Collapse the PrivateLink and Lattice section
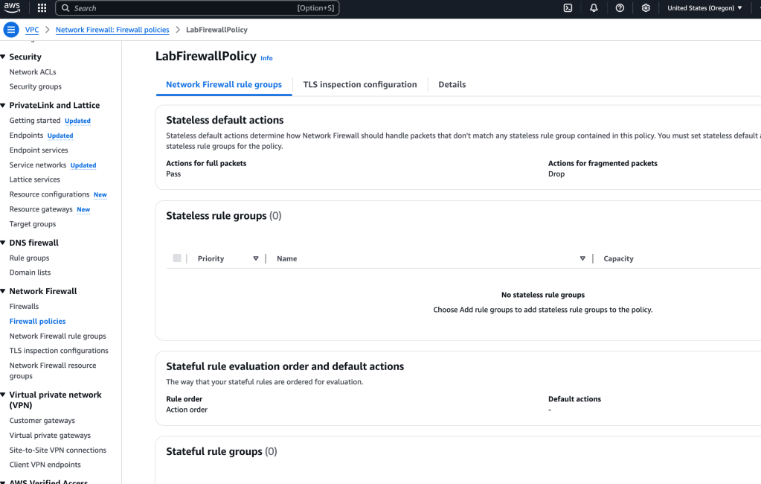Viewport: 761px width, 484px height. click(x=3, y=106)
